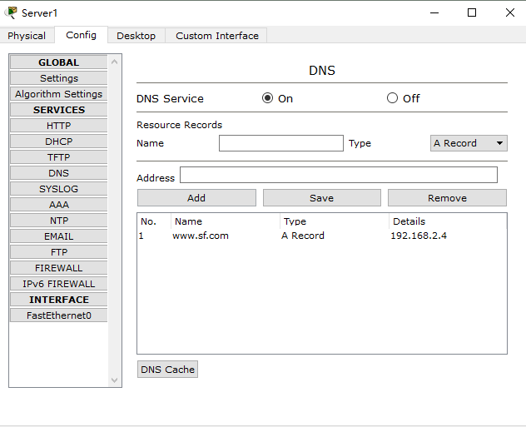Click sidebar scrollbar down arrow

tap(114, 380)
